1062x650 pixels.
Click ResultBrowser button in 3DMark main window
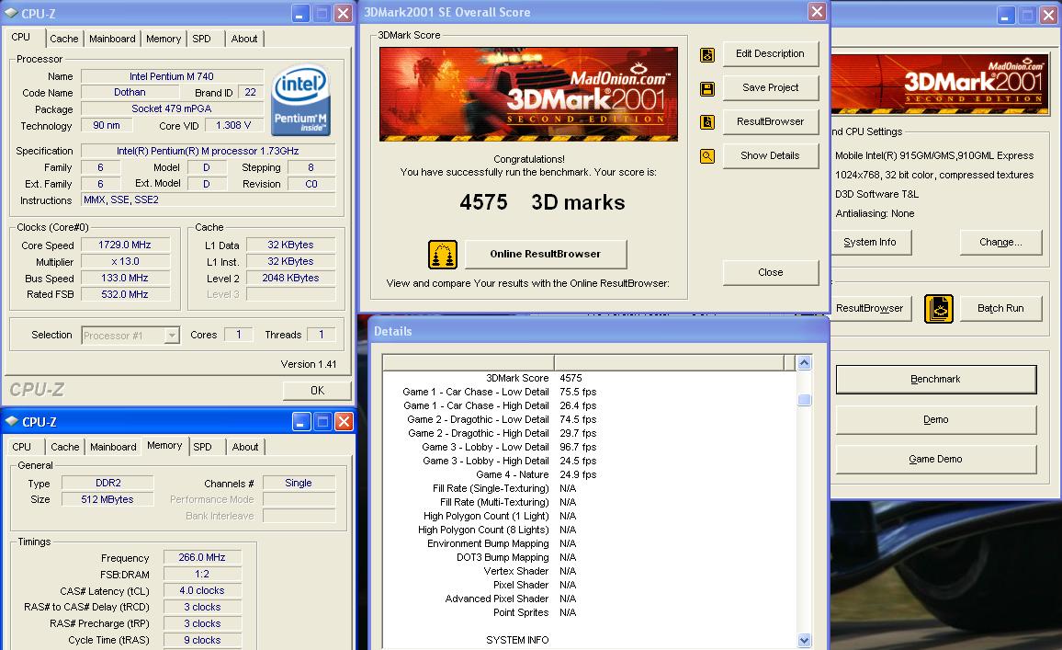[870, 308]
